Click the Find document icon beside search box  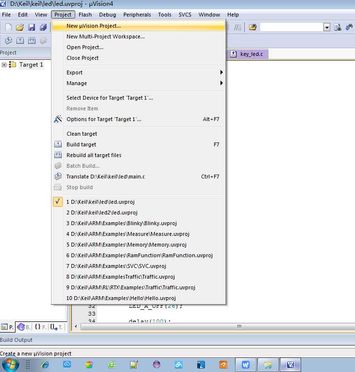pyautogui.click(x=338, y=27)
